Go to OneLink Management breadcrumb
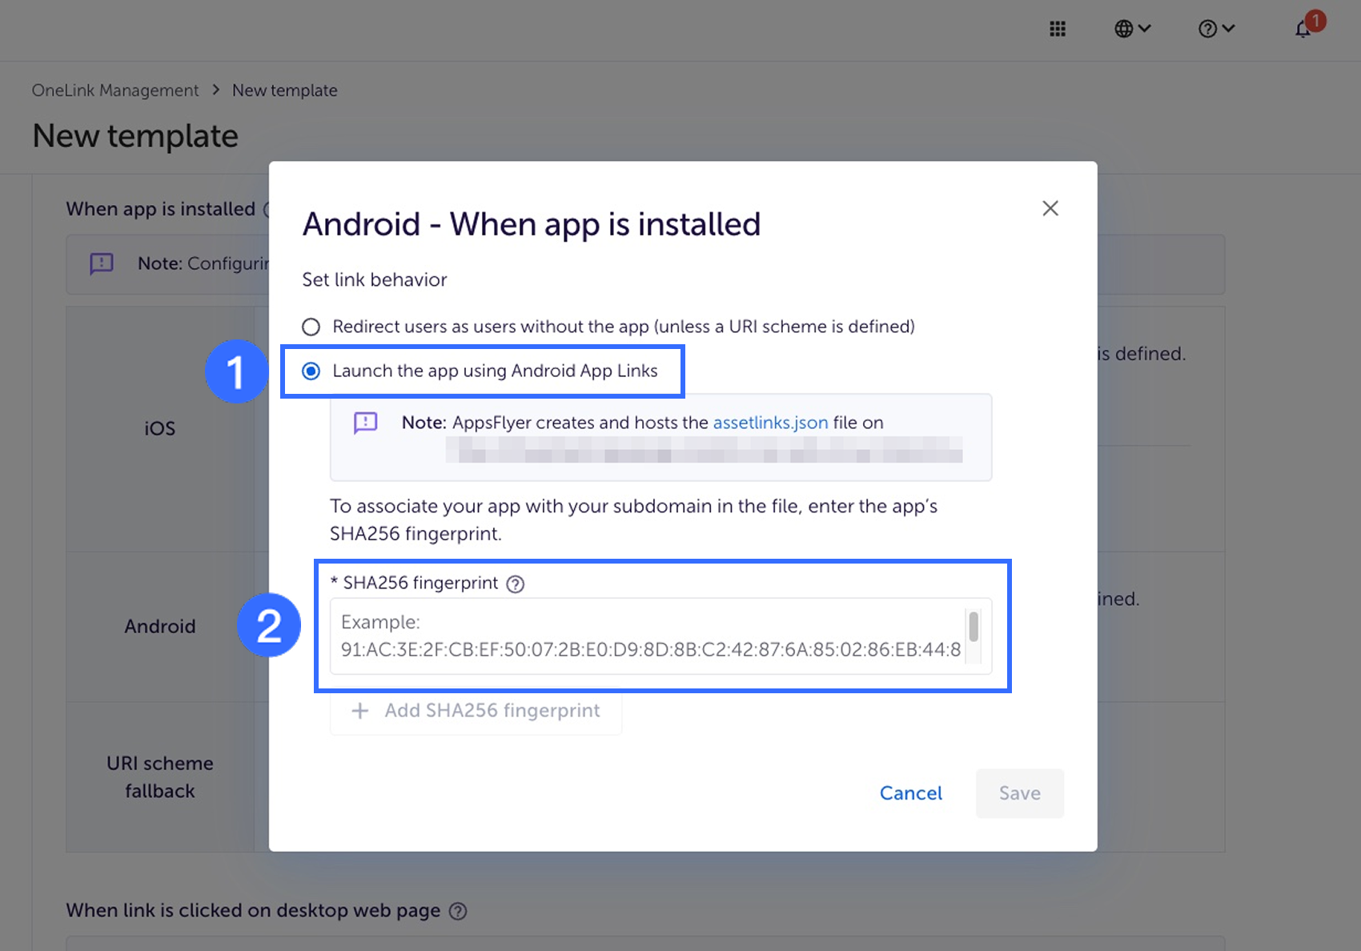 click(x=115, y=90)
